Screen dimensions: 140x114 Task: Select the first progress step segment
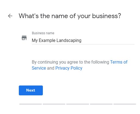pos(31,104)
